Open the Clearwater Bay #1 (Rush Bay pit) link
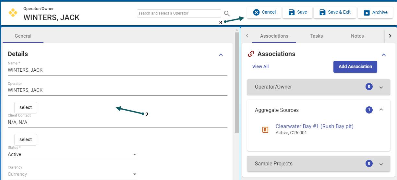 pos(314,126)
